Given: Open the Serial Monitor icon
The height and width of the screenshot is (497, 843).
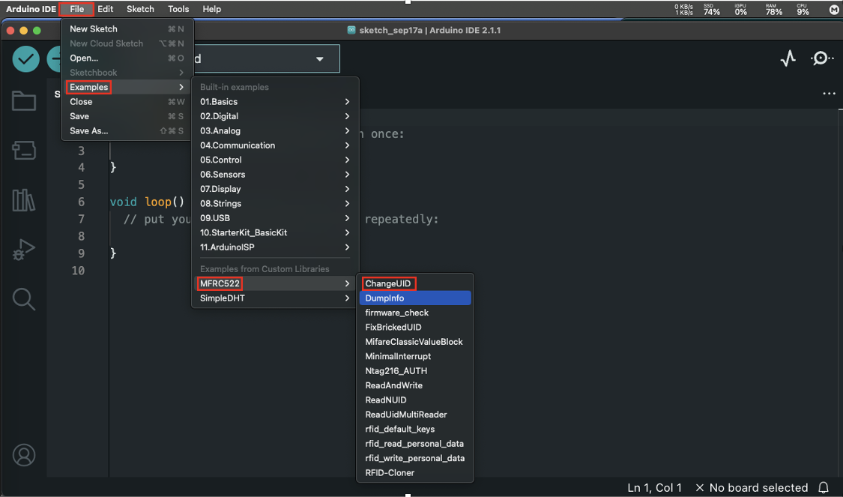Looking at the screenshot, I should (821, 58).
